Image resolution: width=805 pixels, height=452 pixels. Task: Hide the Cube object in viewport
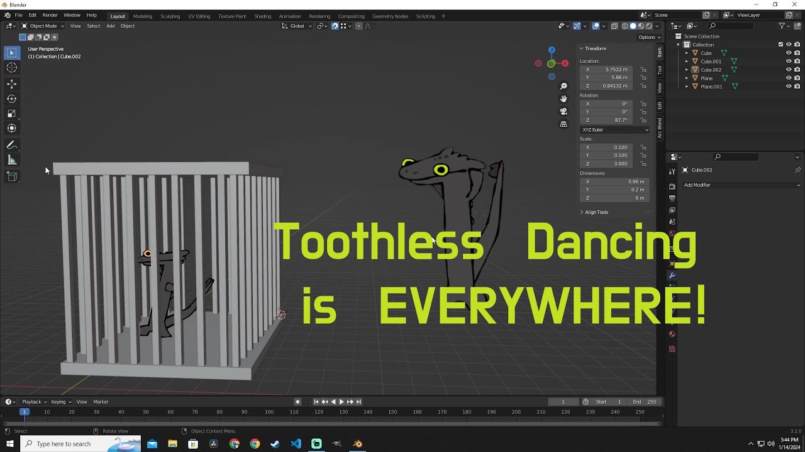pos(789,53)
